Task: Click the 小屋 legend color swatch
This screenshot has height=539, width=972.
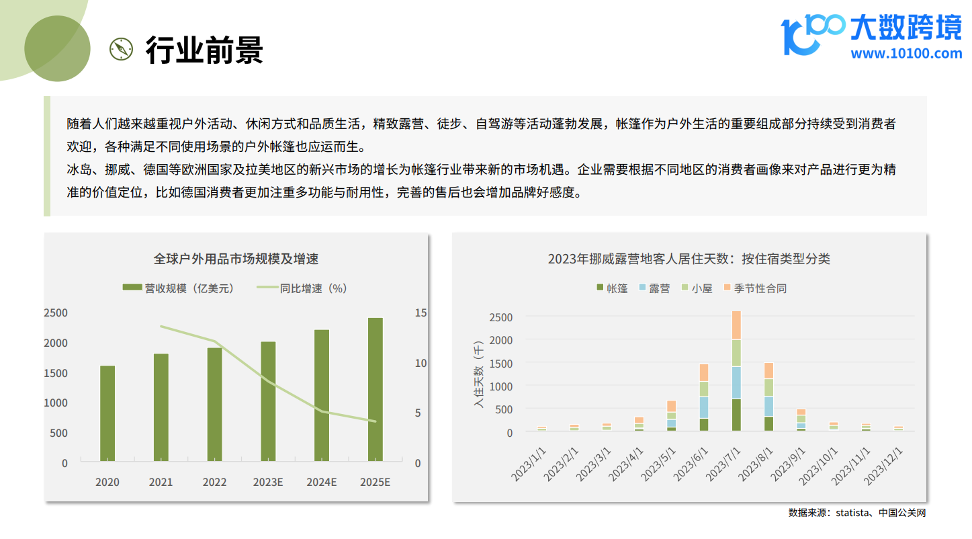Action: tap(684, 288)
